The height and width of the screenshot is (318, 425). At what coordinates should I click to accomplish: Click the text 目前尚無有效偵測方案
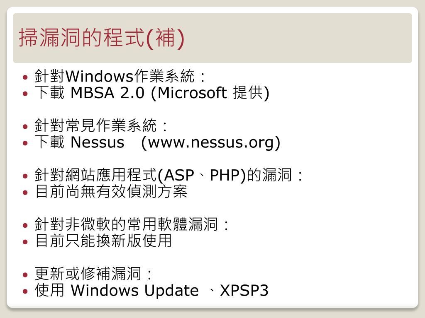click(111, 191)
